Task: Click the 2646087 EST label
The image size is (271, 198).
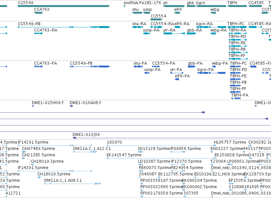Action: tap(147, 174)
